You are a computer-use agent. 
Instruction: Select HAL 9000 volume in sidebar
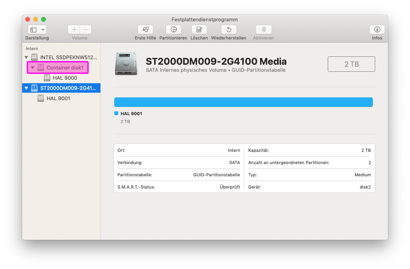[61, 78]
